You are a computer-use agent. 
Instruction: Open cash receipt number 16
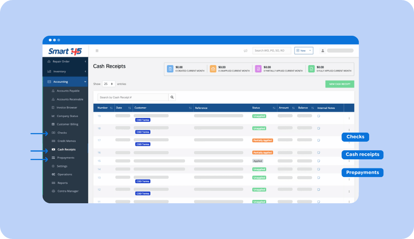point(99,153)
